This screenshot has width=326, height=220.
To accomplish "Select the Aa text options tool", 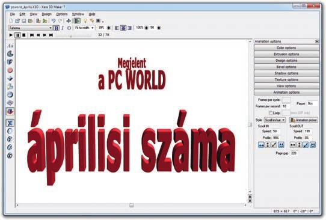I will click(10, 46).
